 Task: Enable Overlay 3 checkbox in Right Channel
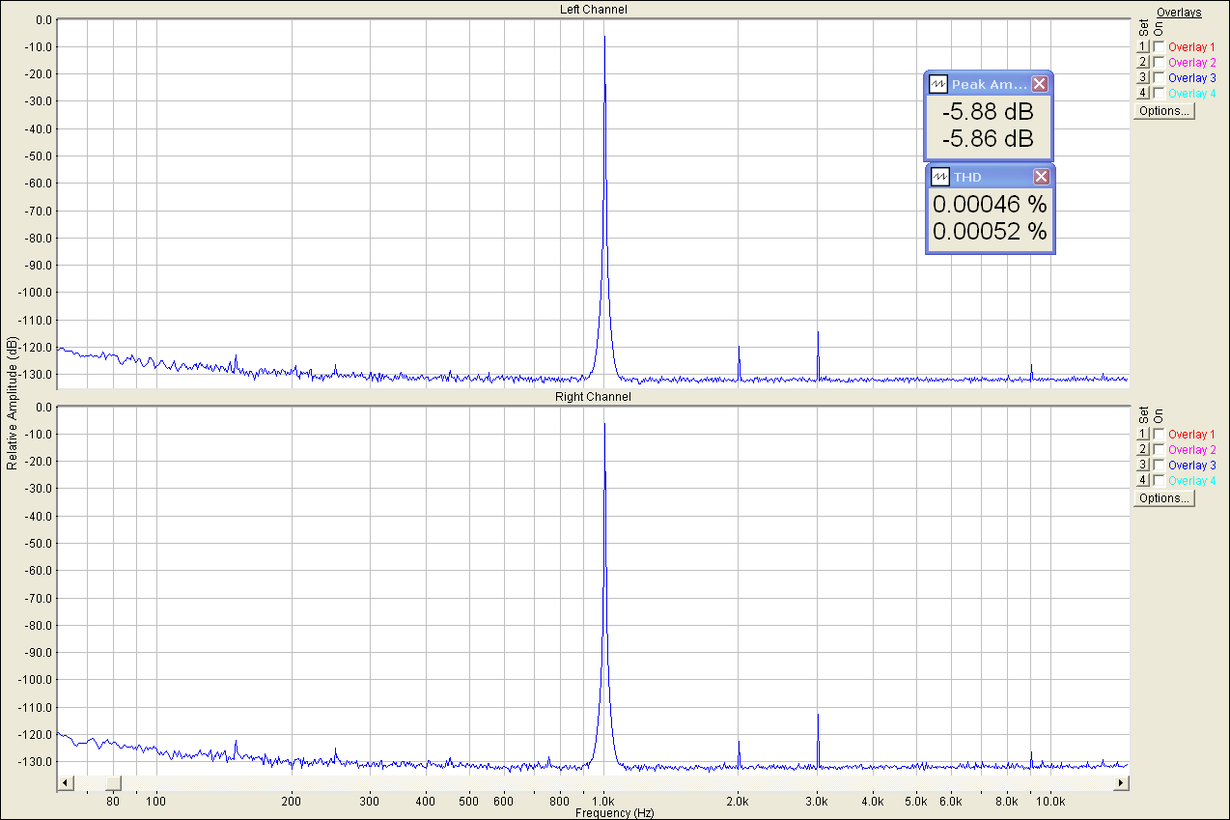click(x=1159, y=465)
